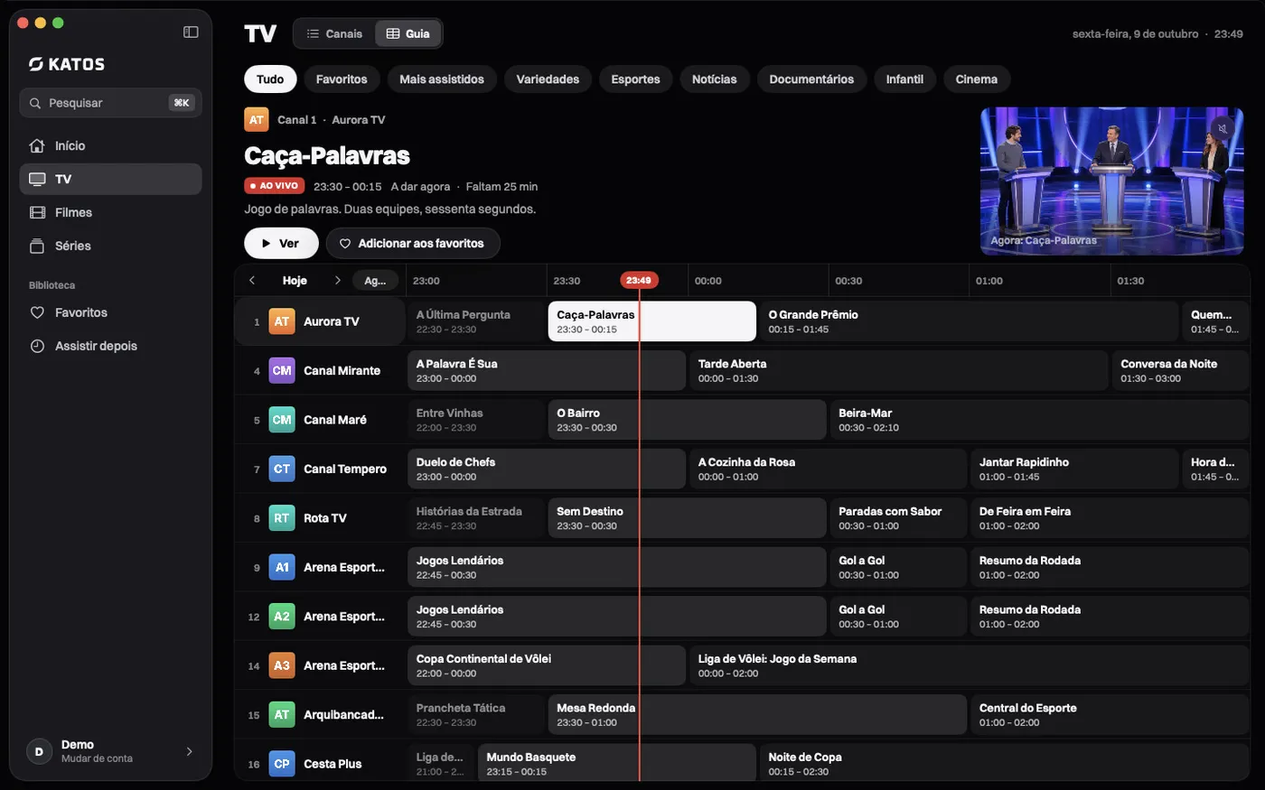Viewport: 1265px width, 790px height.
Task: Open Séries section in the sidebar
Action: click(110, 246)
